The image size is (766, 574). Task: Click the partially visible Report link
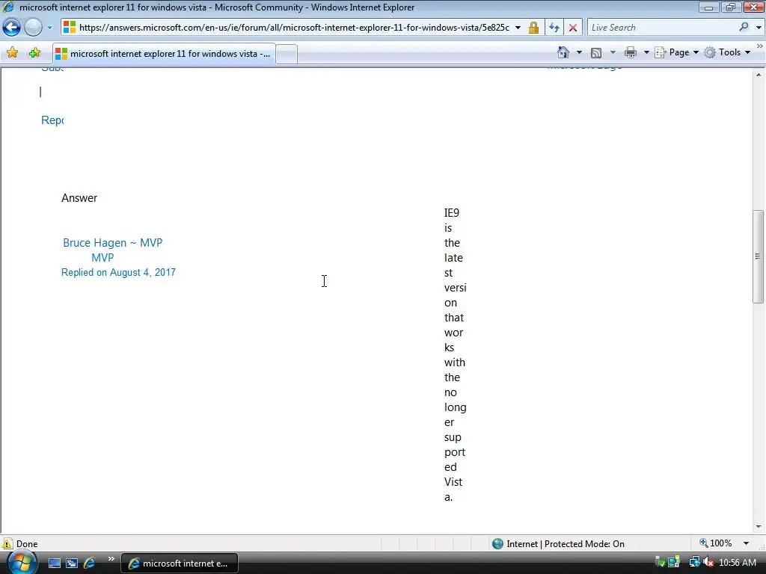coord(52,120)
